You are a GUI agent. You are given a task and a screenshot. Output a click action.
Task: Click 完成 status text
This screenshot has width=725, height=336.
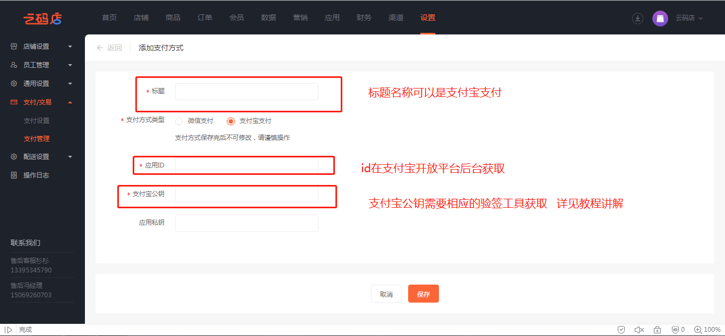tap(25, 330)
